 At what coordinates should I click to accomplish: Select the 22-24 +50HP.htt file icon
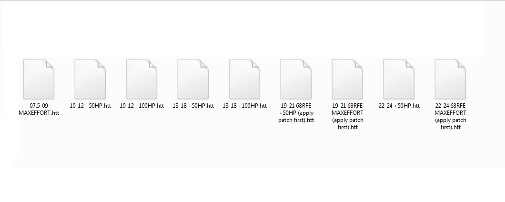tap(399, 79)
